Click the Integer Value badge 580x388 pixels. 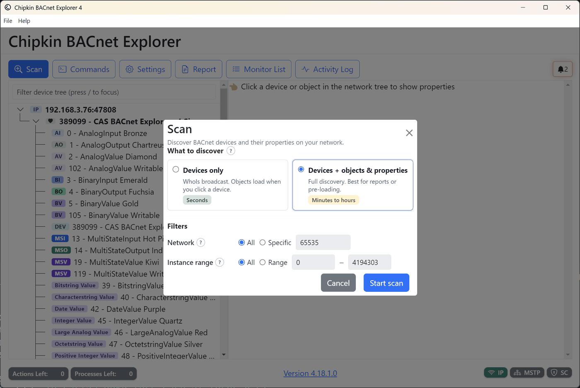[x=73, y=320]
